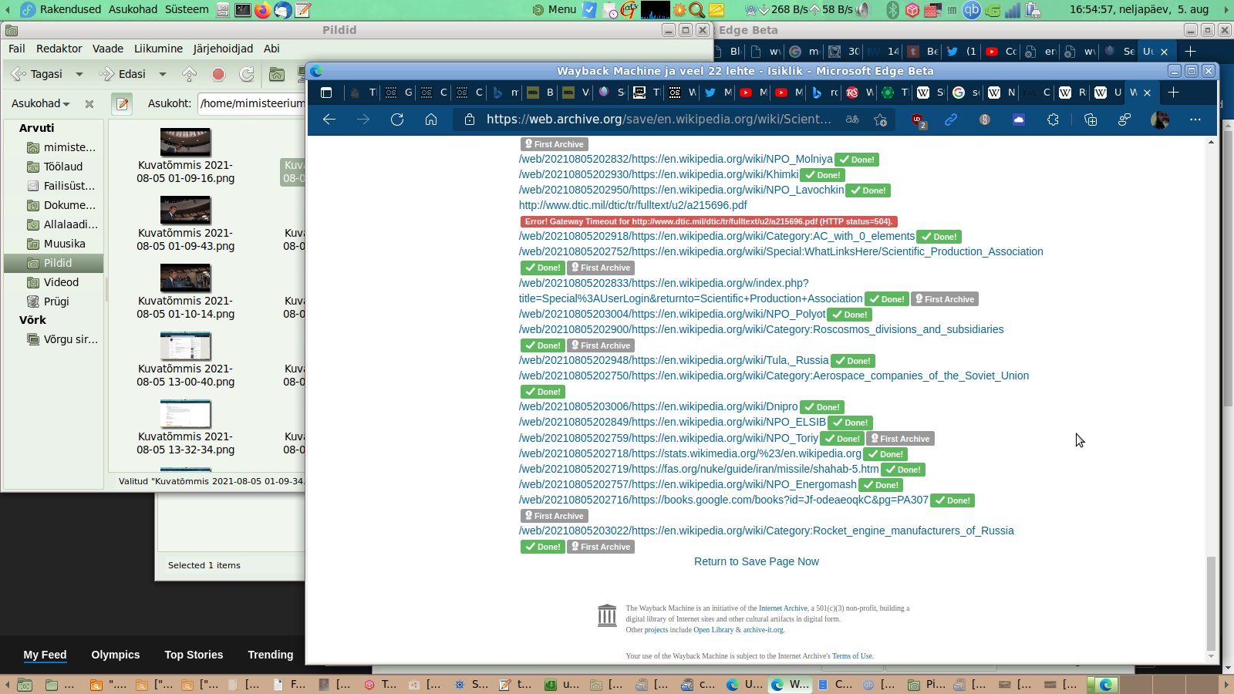Image resolution: width=1234 pixels, height=694 pixels.
Task: Open the archived NPO_Molniya link
Action: coord(676,159)
